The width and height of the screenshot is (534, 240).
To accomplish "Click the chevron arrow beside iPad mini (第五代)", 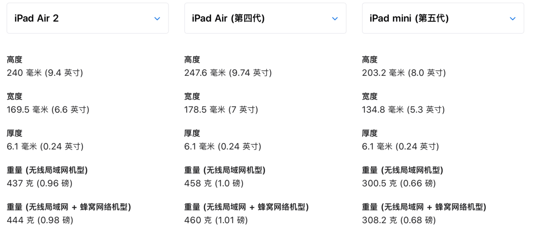I will (512, 19).
